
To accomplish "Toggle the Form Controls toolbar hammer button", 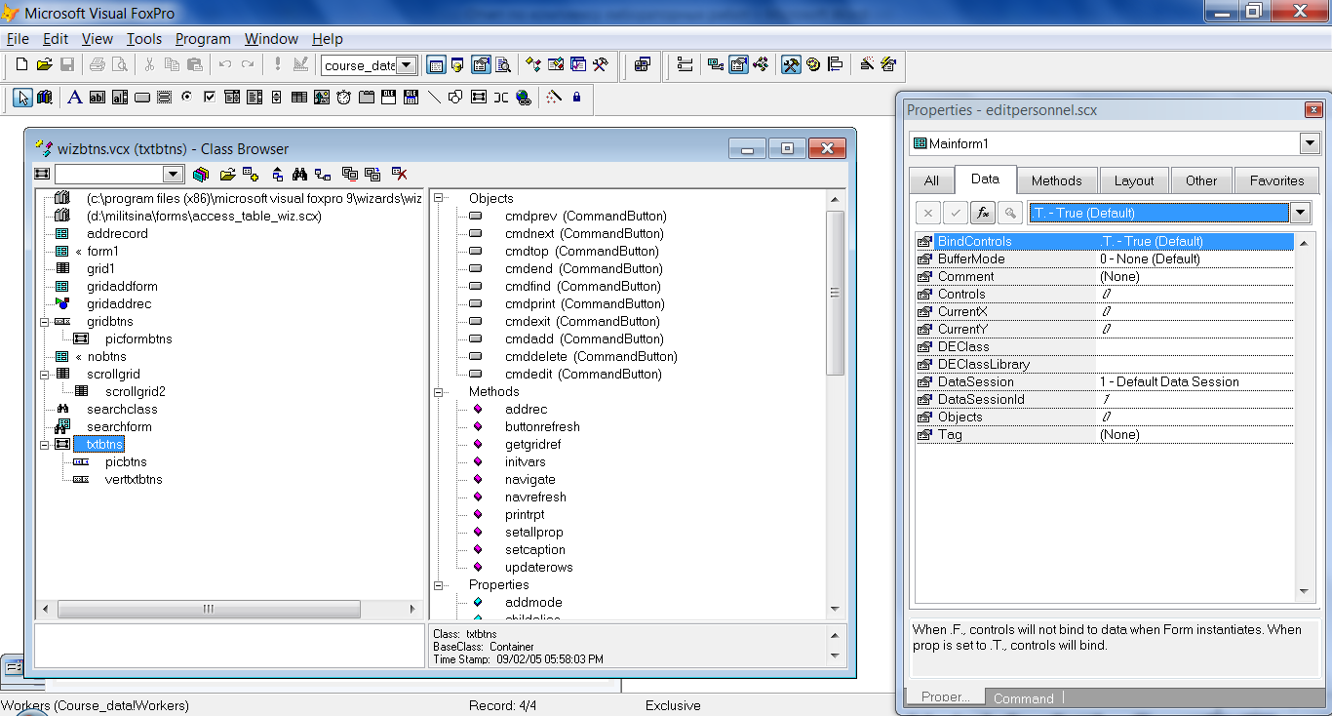I will pyautogui.click(x=791, y=65).
